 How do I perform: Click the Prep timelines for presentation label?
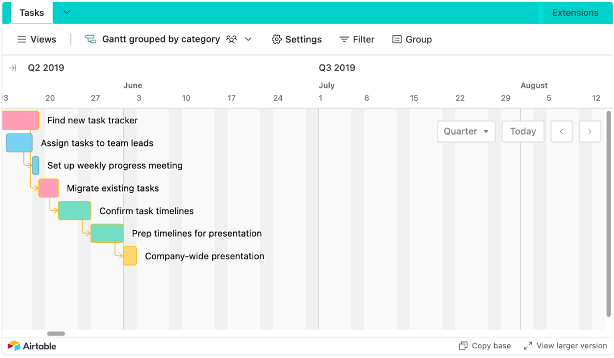[197, 234]
